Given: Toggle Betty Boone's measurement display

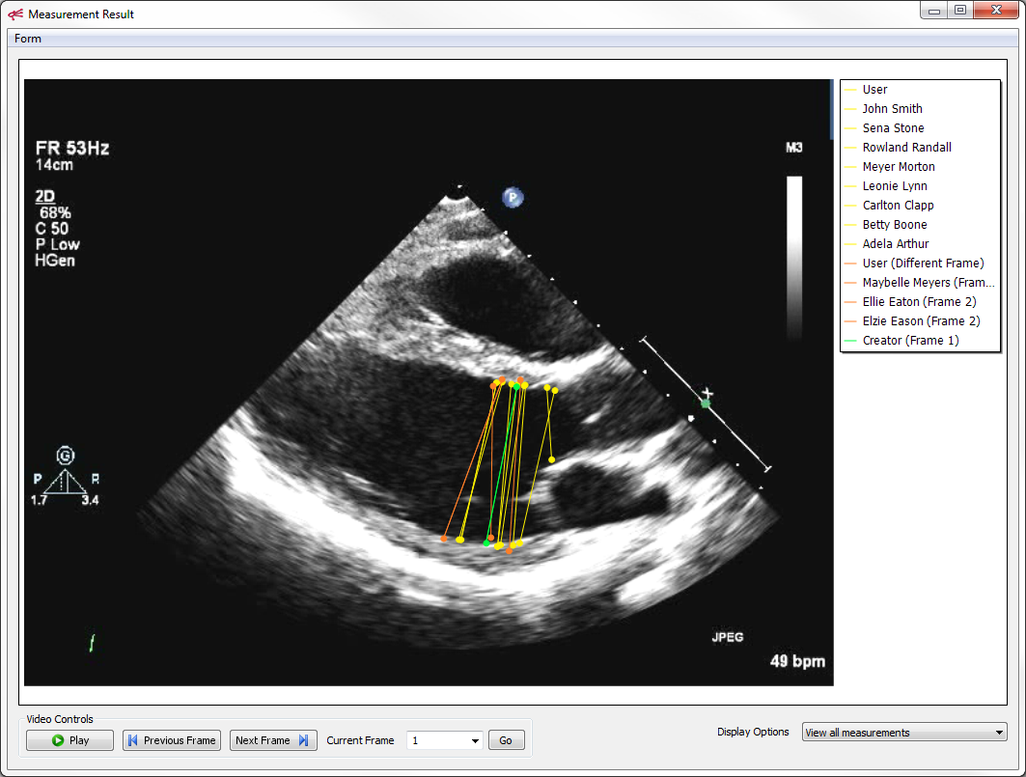Looking at the screenshot, I should click(894, 224).
